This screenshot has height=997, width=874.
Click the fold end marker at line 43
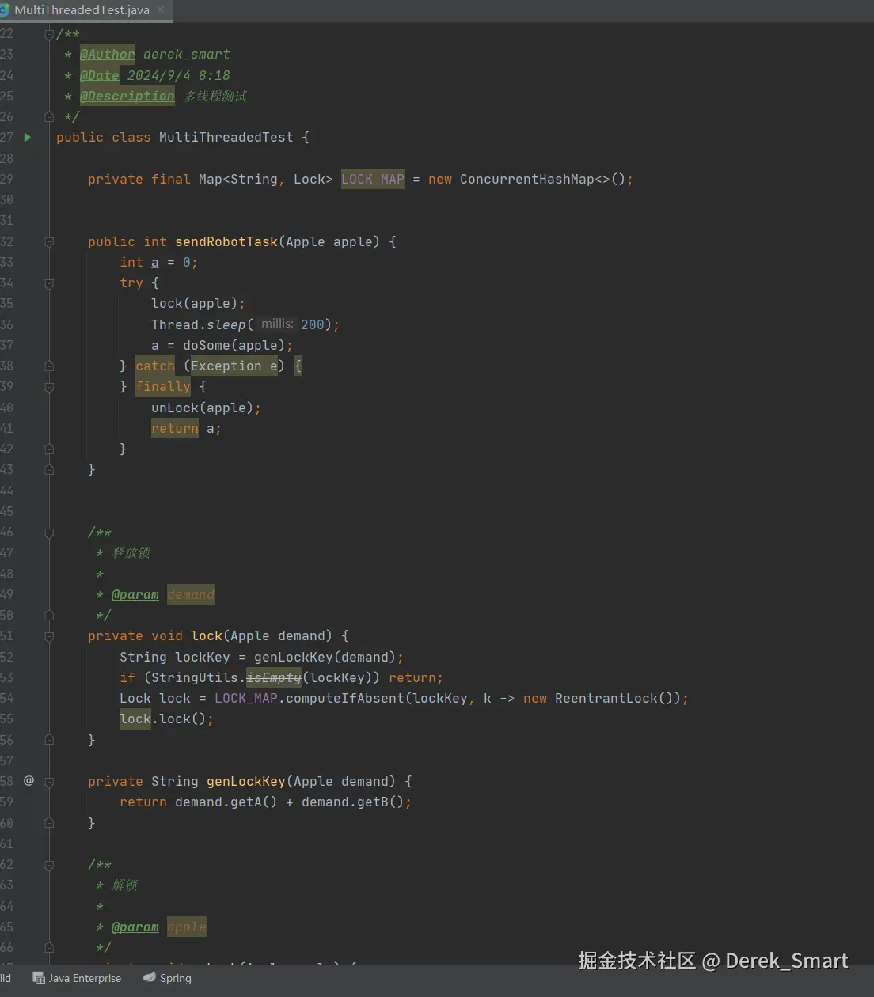point(49,470)
